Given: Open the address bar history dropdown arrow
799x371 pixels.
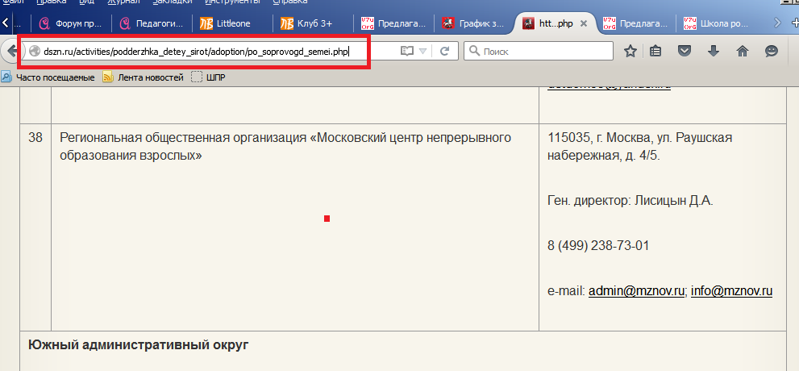Looking at the screenshot, I should pyautogui.click(x=423, y=52).
